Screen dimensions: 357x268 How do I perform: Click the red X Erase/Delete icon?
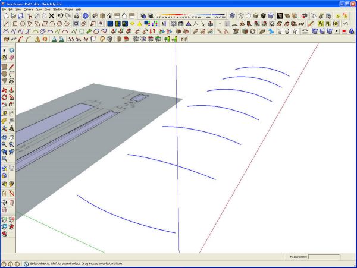[x=52, y=15]
